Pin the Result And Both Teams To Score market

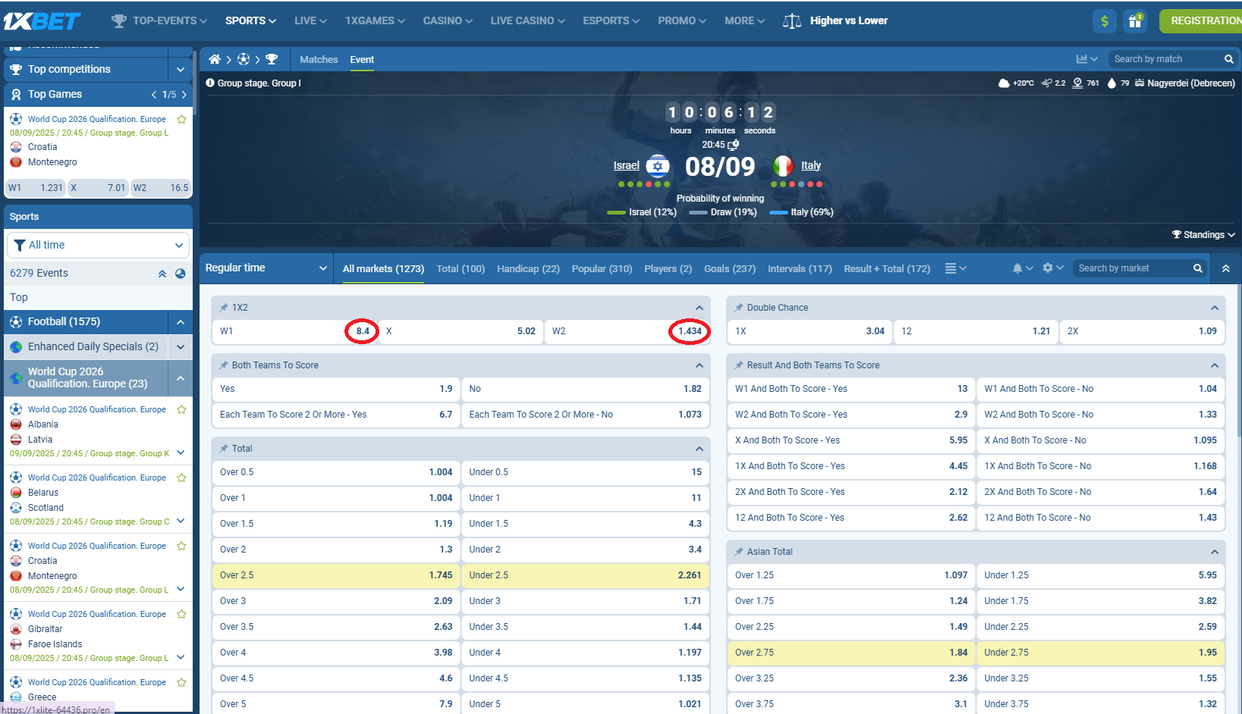pos(739,365)
